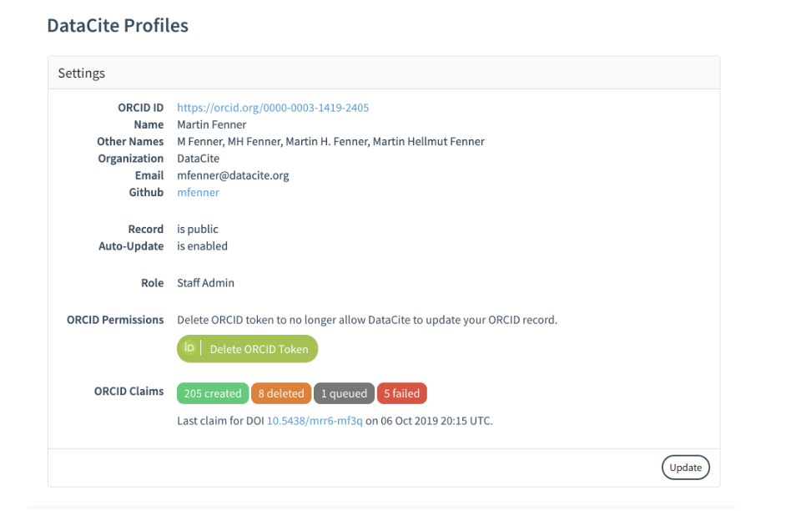Image resolution: width=786 pixels, height=511 pixels.
Task: Click the Settings panel header
Action: [x=384, y=73]
